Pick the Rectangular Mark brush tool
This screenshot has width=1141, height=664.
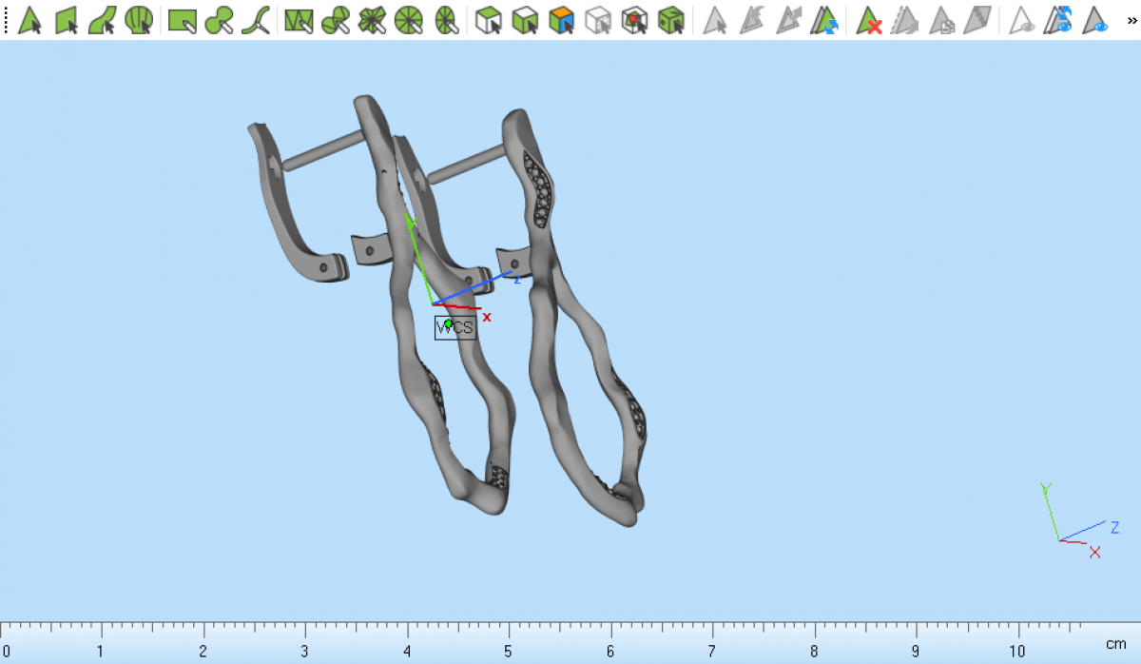click(x=182, y=20)
